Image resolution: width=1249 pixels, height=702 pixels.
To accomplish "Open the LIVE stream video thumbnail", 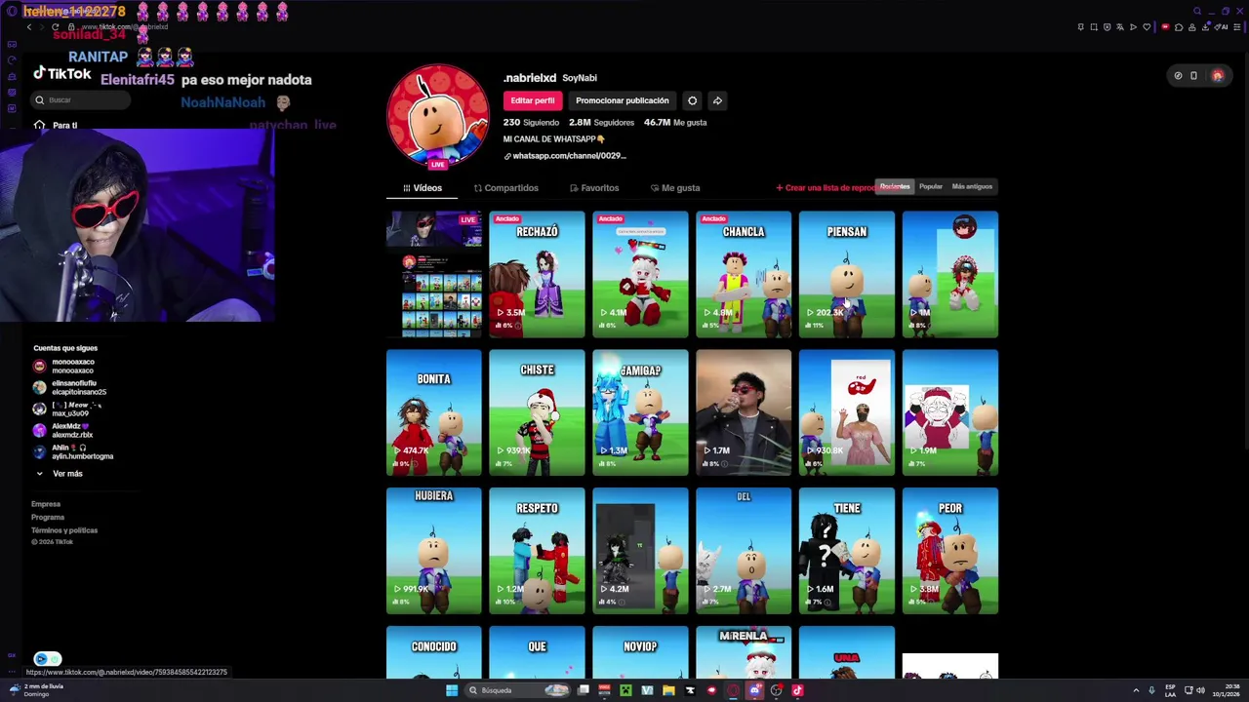I will 434,274.
